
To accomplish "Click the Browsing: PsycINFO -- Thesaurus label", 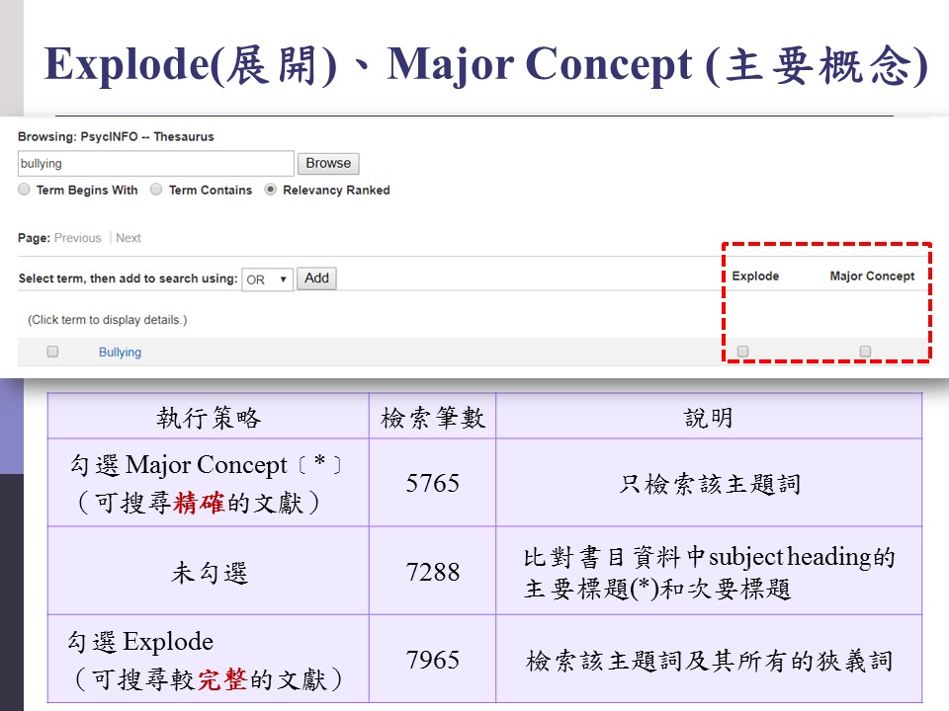I will pos(116,136).
